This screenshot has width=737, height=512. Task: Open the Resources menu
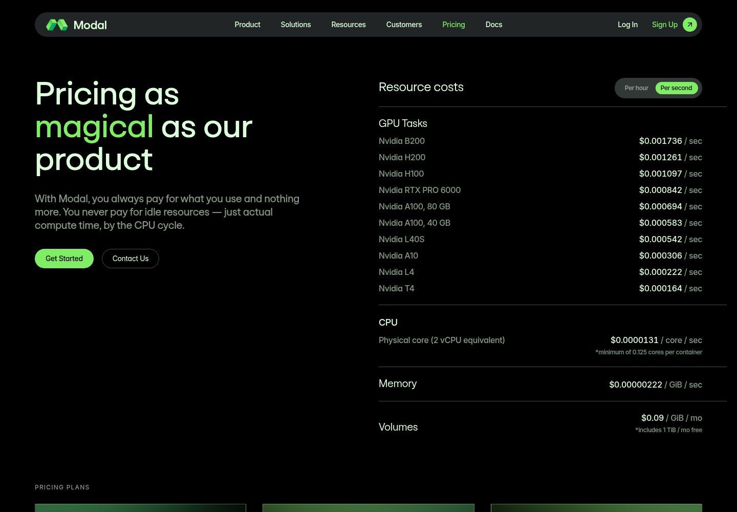(x=349, y=25)
